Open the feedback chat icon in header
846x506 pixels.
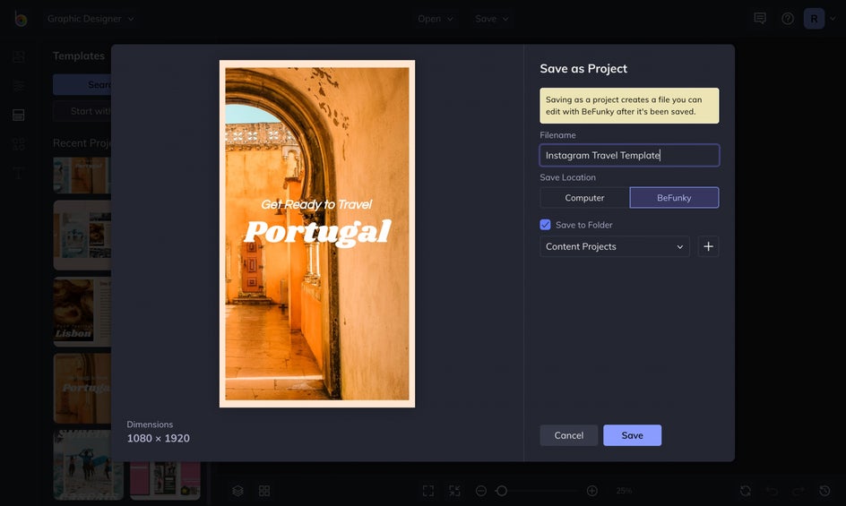(760, 18)
